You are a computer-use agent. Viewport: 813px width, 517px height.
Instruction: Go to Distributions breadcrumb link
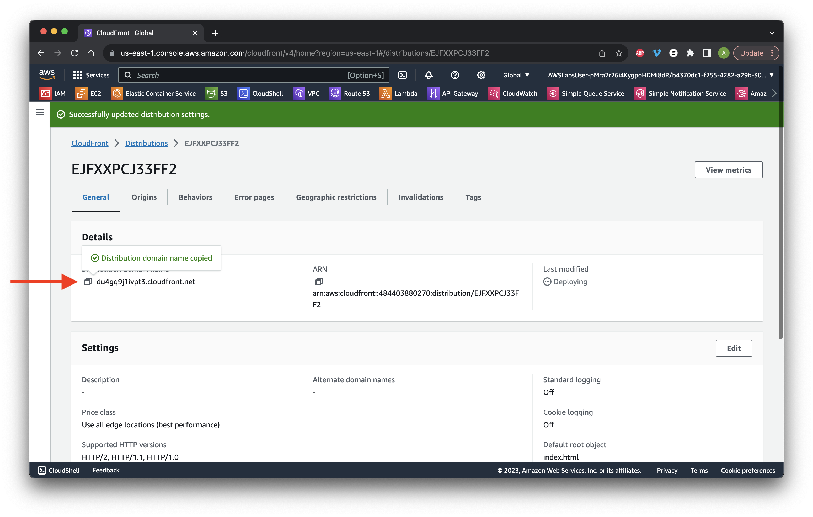point(146,143)
